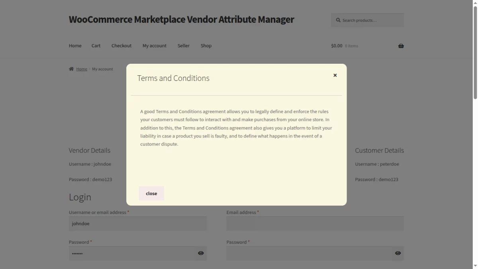This screenshot has width=478, height=269.
Task: Click the WooCommerce Marketplace site title
Action: [x=181, y=19]
